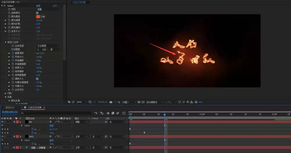Click red label color of layer 02
This screenshot has width=291, height=153.
[17, 122]
